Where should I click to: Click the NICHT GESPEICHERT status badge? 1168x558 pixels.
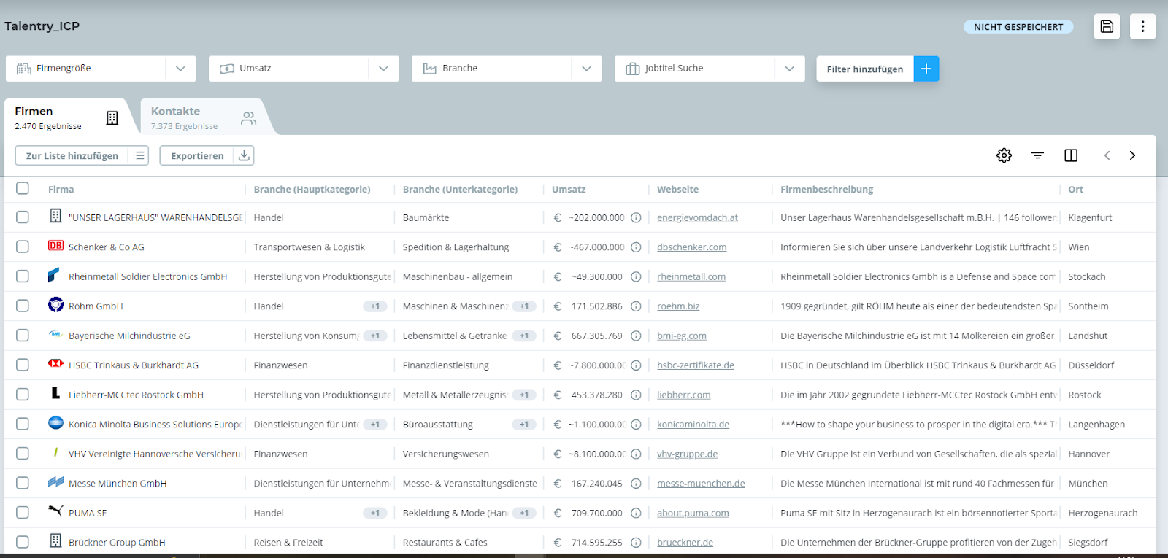click(1018, 26)
